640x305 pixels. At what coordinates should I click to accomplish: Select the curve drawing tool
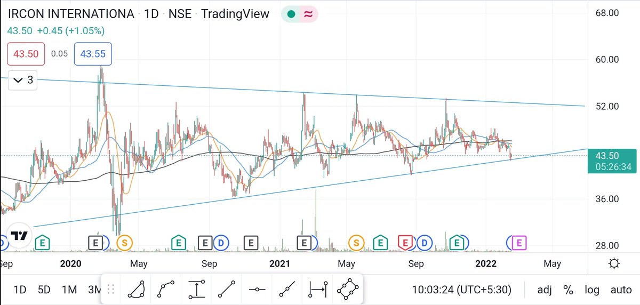point(167,290)
